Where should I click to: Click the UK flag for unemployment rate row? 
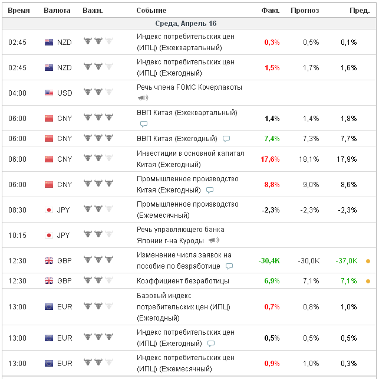[x=49, y=281]
